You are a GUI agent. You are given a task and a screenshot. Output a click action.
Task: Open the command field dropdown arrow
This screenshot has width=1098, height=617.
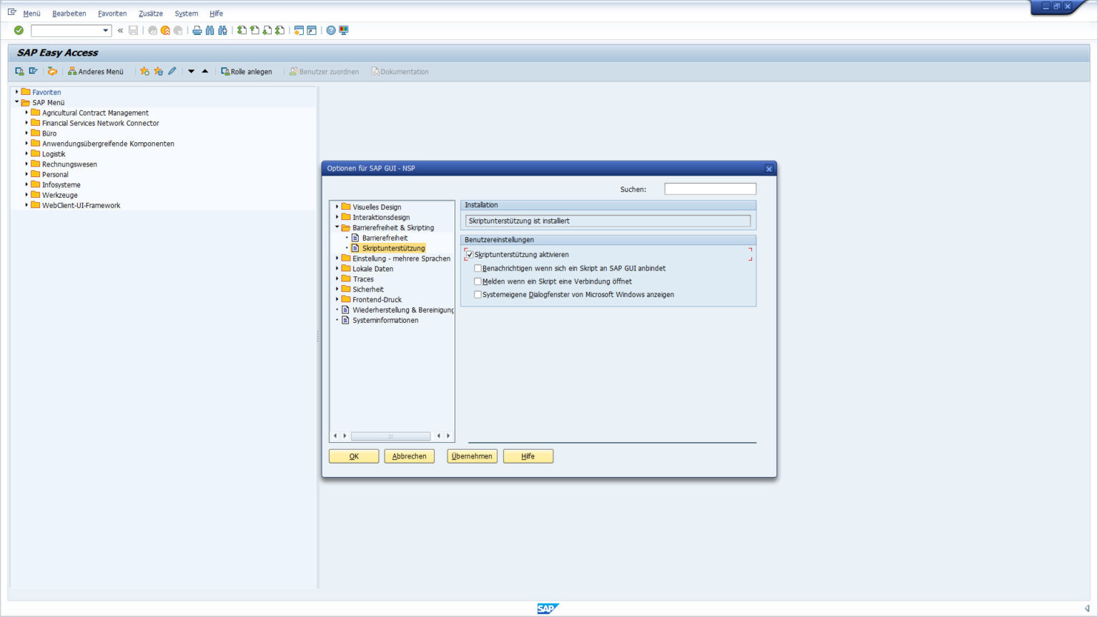click(x=104, y=30)
